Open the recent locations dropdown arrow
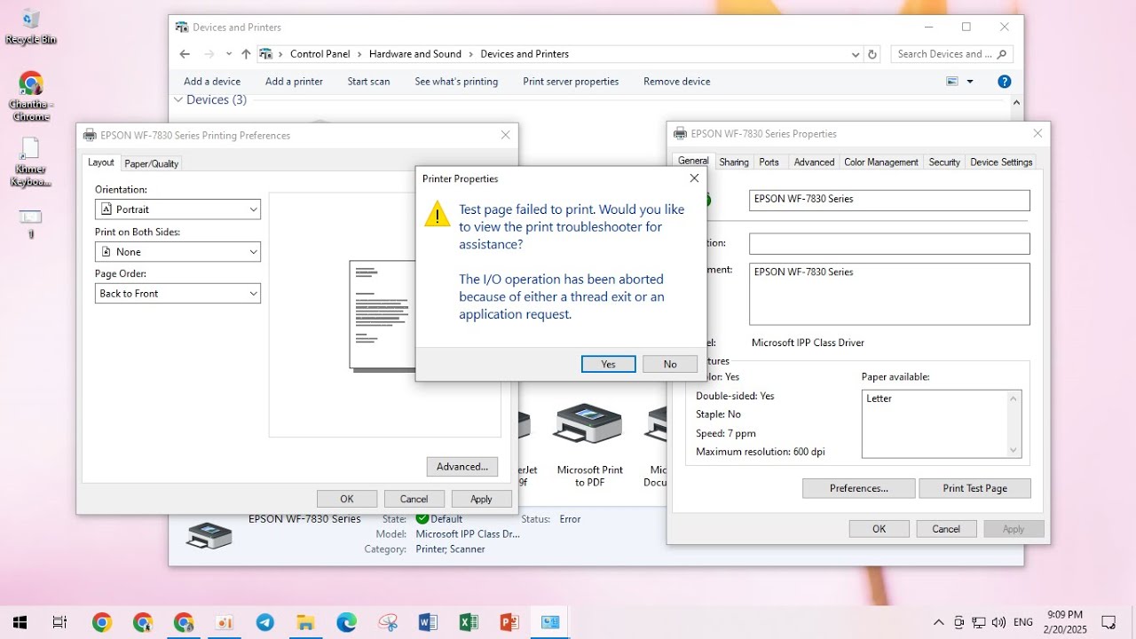The width and height of the screenshot is (1136, 639). [229, 54]
